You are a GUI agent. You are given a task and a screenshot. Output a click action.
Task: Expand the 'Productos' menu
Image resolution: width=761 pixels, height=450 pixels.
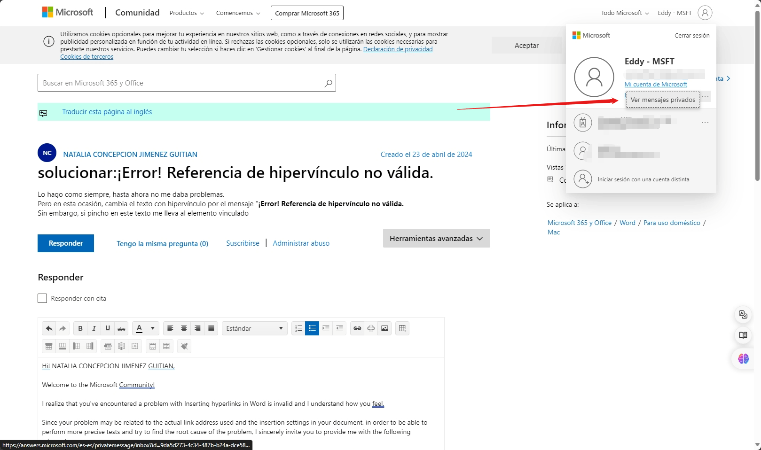pos(187,13)
